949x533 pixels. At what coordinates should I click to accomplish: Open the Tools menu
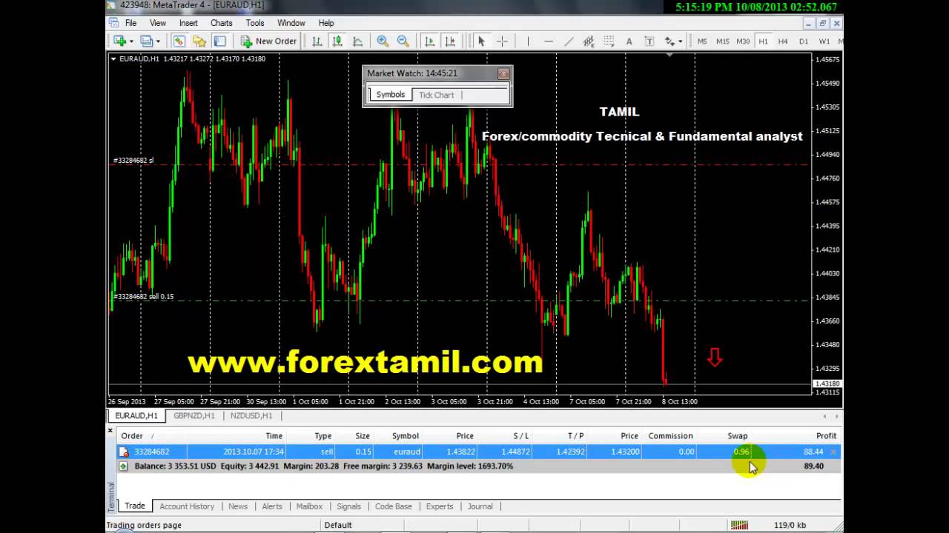(255, 23)
